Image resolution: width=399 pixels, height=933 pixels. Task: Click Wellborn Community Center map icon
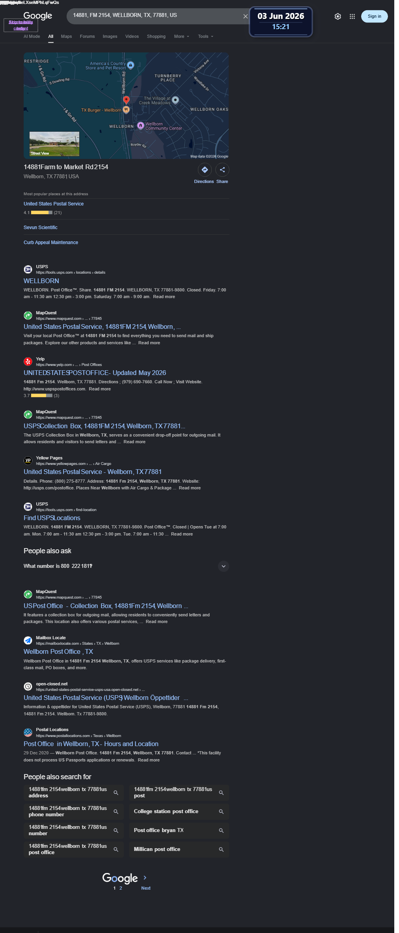pos(140,125)
